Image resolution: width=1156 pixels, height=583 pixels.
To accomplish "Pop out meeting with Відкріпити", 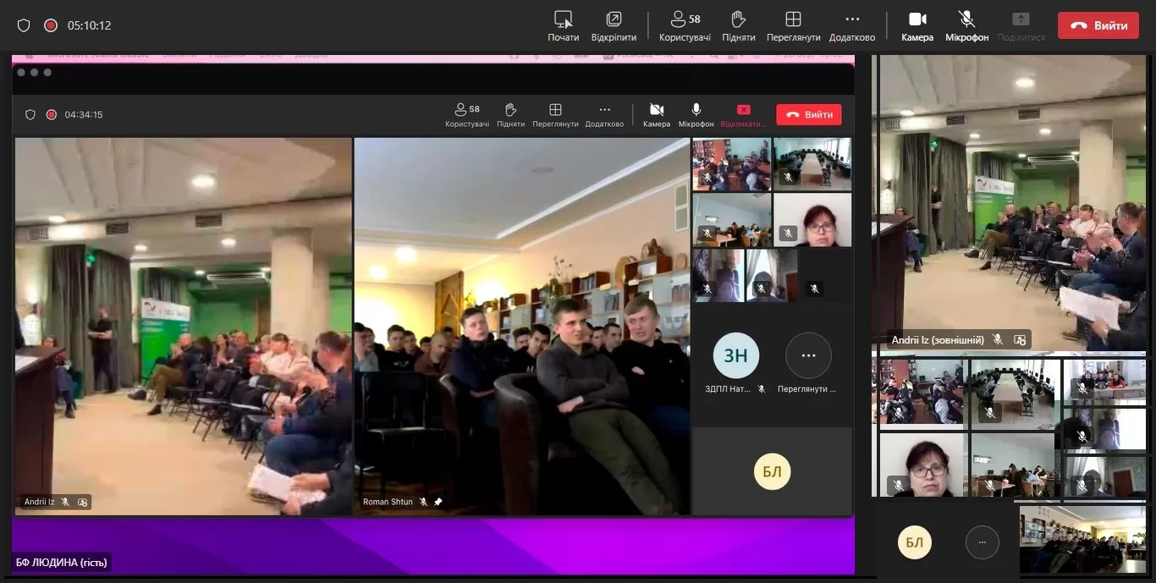I will tap(614, 25).
